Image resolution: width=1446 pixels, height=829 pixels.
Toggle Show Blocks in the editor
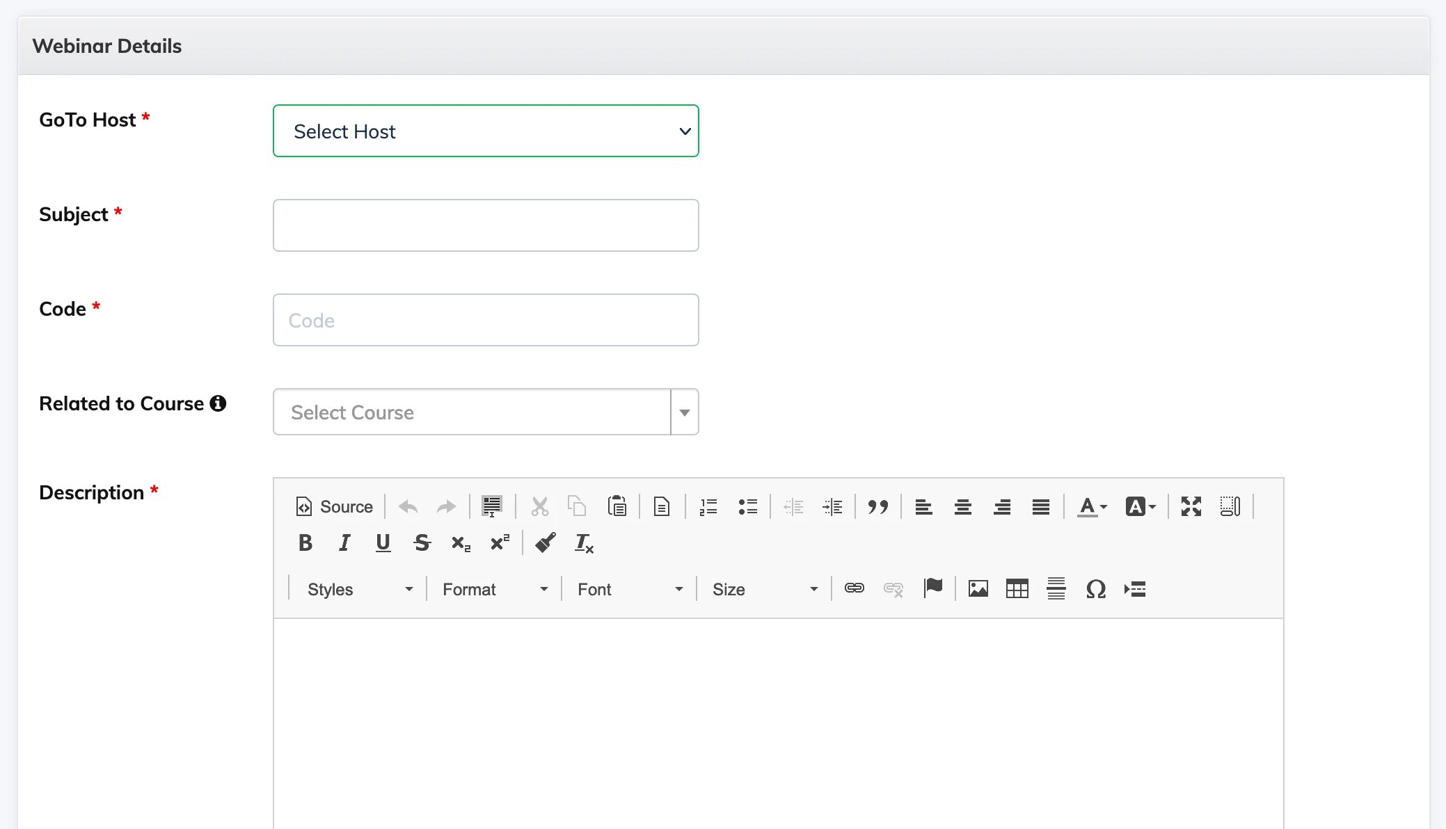click(x=1230, y=507)
